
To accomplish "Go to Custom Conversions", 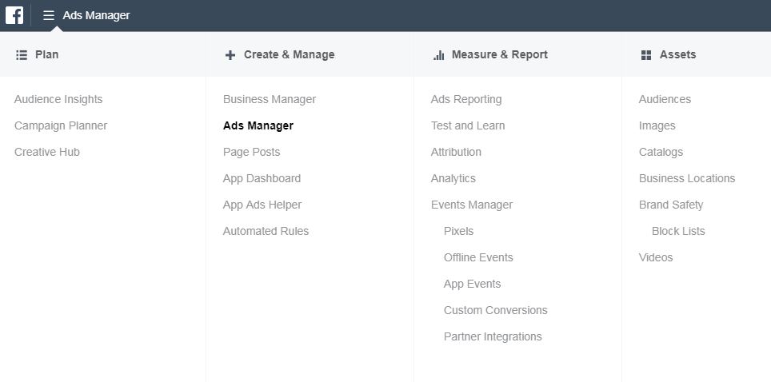I will [x=495, y=310].
